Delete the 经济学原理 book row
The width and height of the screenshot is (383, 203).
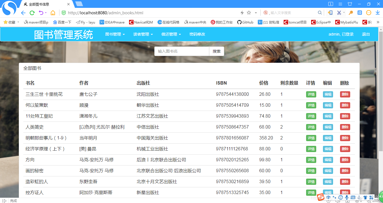(x=345, y=149)
